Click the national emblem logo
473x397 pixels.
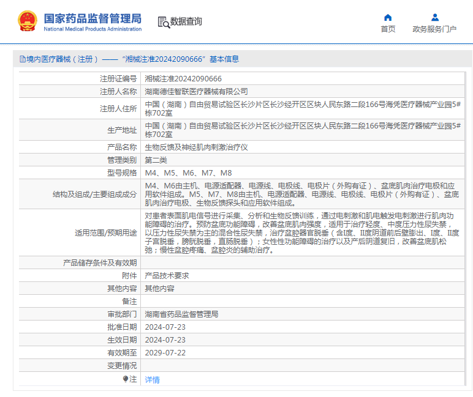click(27, 21)
